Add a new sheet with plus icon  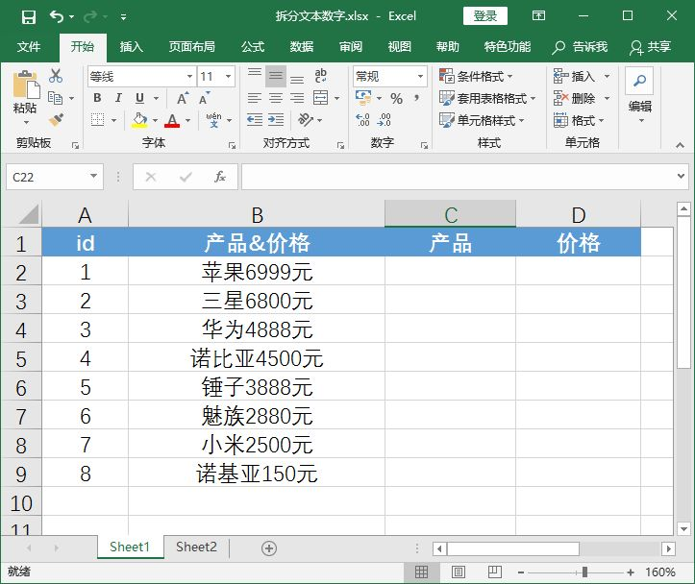(269, 548)
